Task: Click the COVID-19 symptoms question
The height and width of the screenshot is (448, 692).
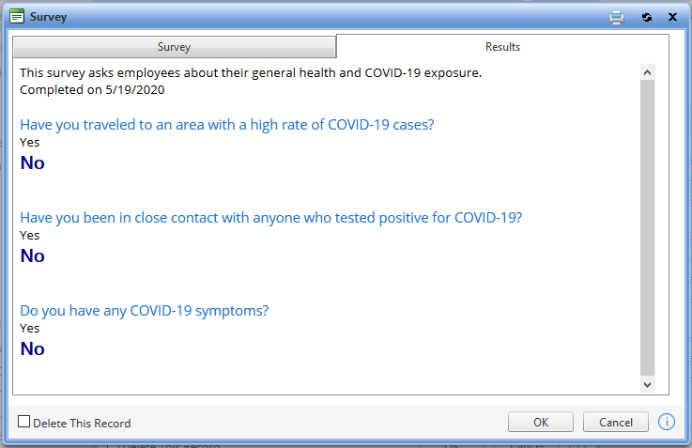Action: tap(144, 311)
